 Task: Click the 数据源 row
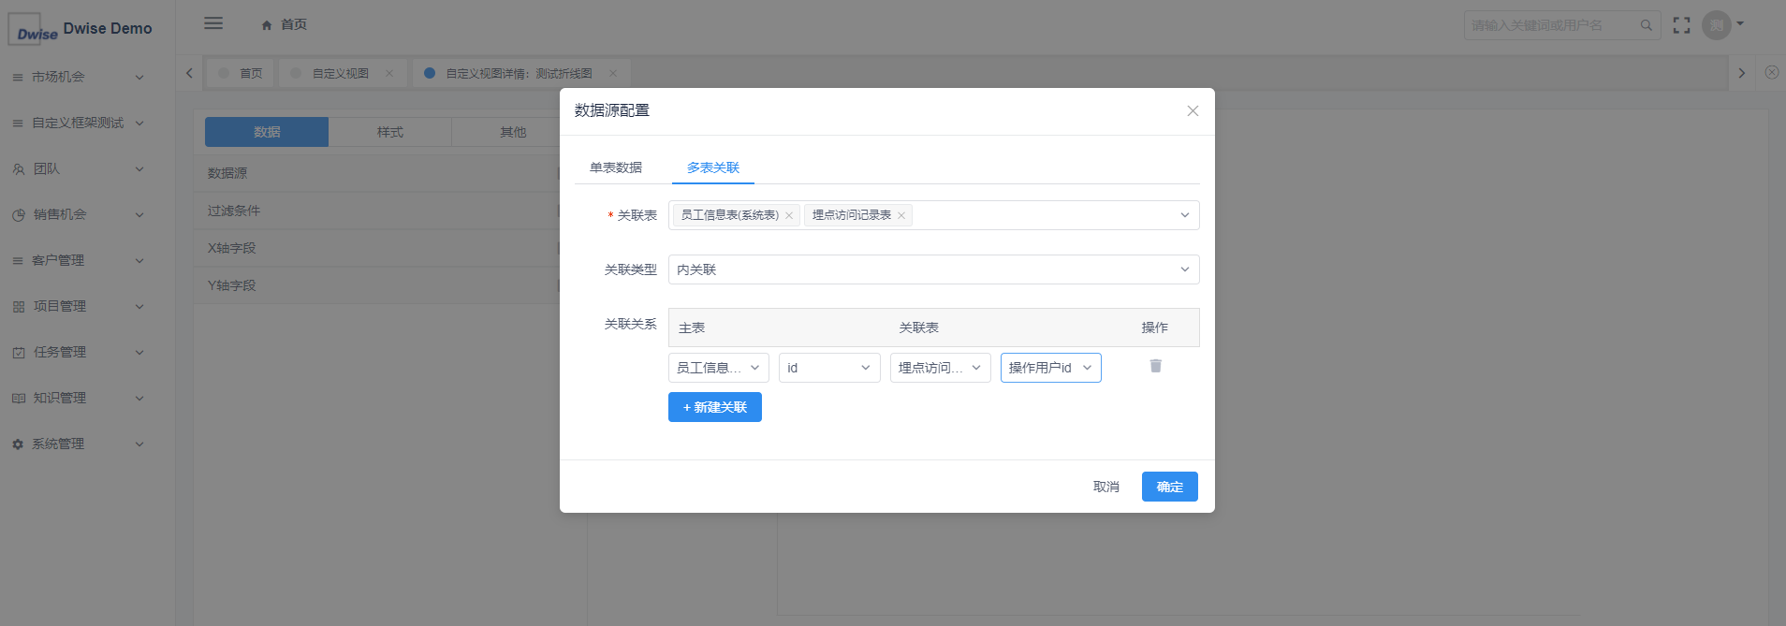tap(377, 173)
